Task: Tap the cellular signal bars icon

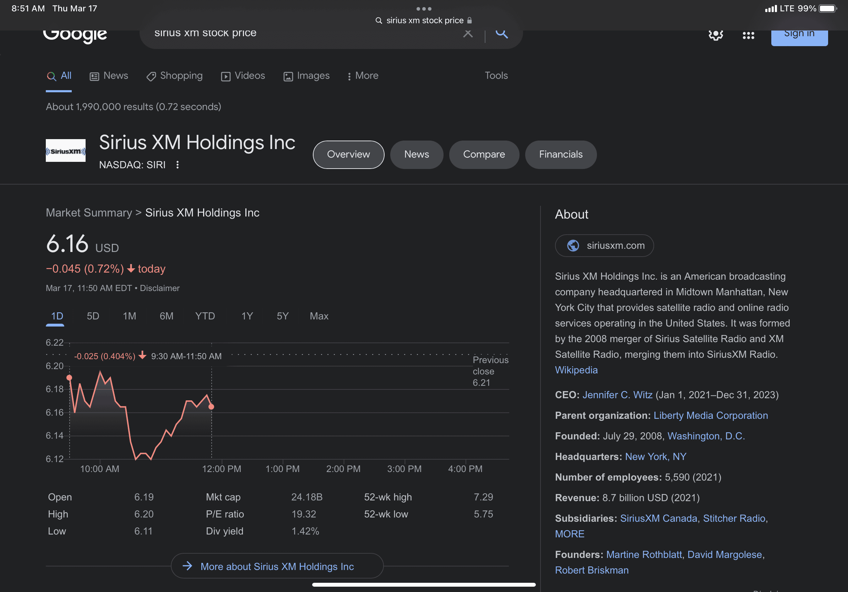Action: [x=771, y=9]
